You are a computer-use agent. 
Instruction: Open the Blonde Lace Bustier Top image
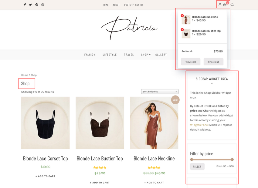click(x=100, y=123)
